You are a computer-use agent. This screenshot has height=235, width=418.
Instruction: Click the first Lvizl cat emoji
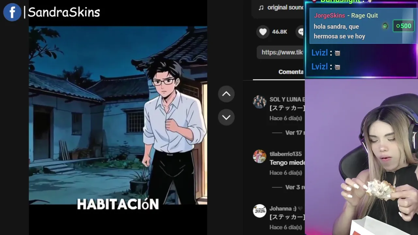tap(337, 53)
